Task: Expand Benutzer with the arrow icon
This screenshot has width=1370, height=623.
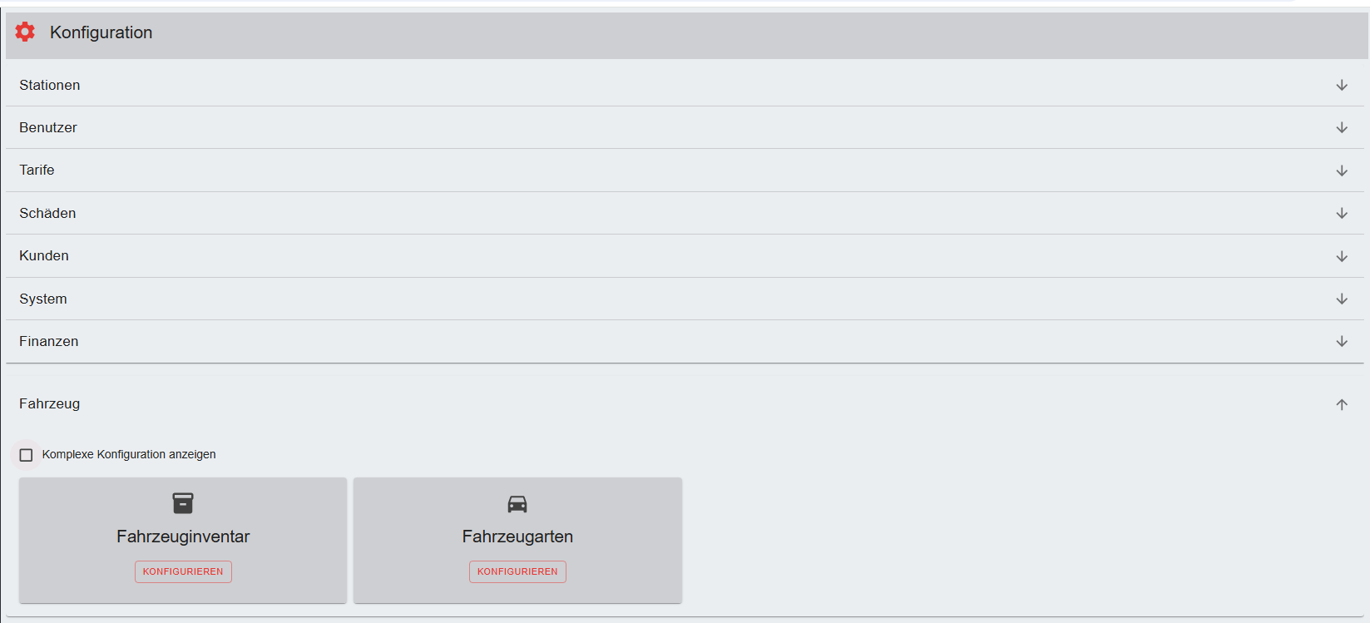Action: (1342, 128)
